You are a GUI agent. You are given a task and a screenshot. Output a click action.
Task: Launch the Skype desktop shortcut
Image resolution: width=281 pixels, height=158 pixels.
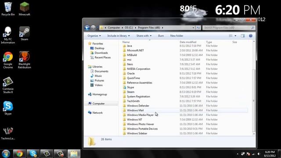8,108
